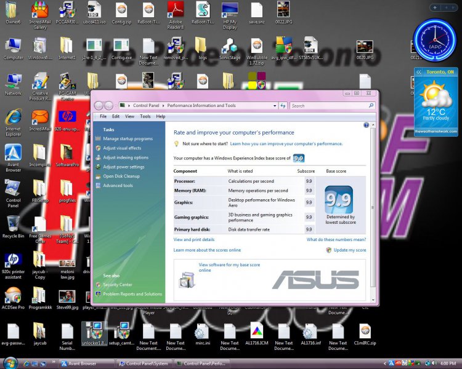Click Adjust indexing options task
Image resolution: width=462 pixels, height=369 pixels.
126,157
